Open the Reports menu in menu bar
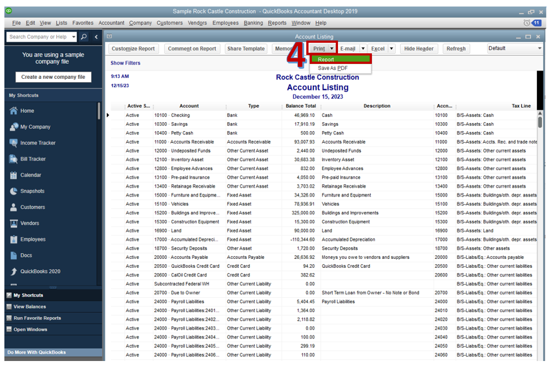 (x=277, y=23)
